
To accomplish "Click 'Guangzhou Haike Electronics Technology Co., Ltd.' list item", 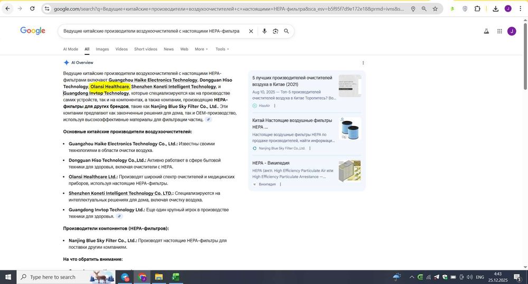I will [123, 144].
